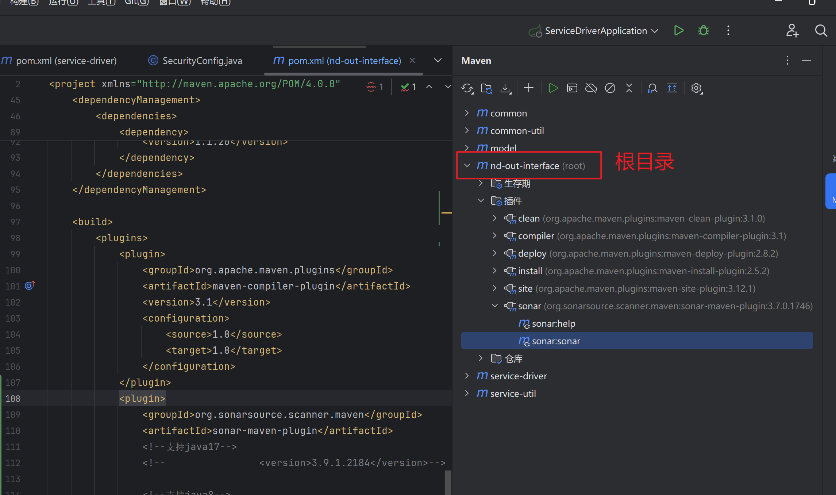Reload all Maven projects
Image resolution: width=836 pixels, height=495 pixels.
[467, 88]
